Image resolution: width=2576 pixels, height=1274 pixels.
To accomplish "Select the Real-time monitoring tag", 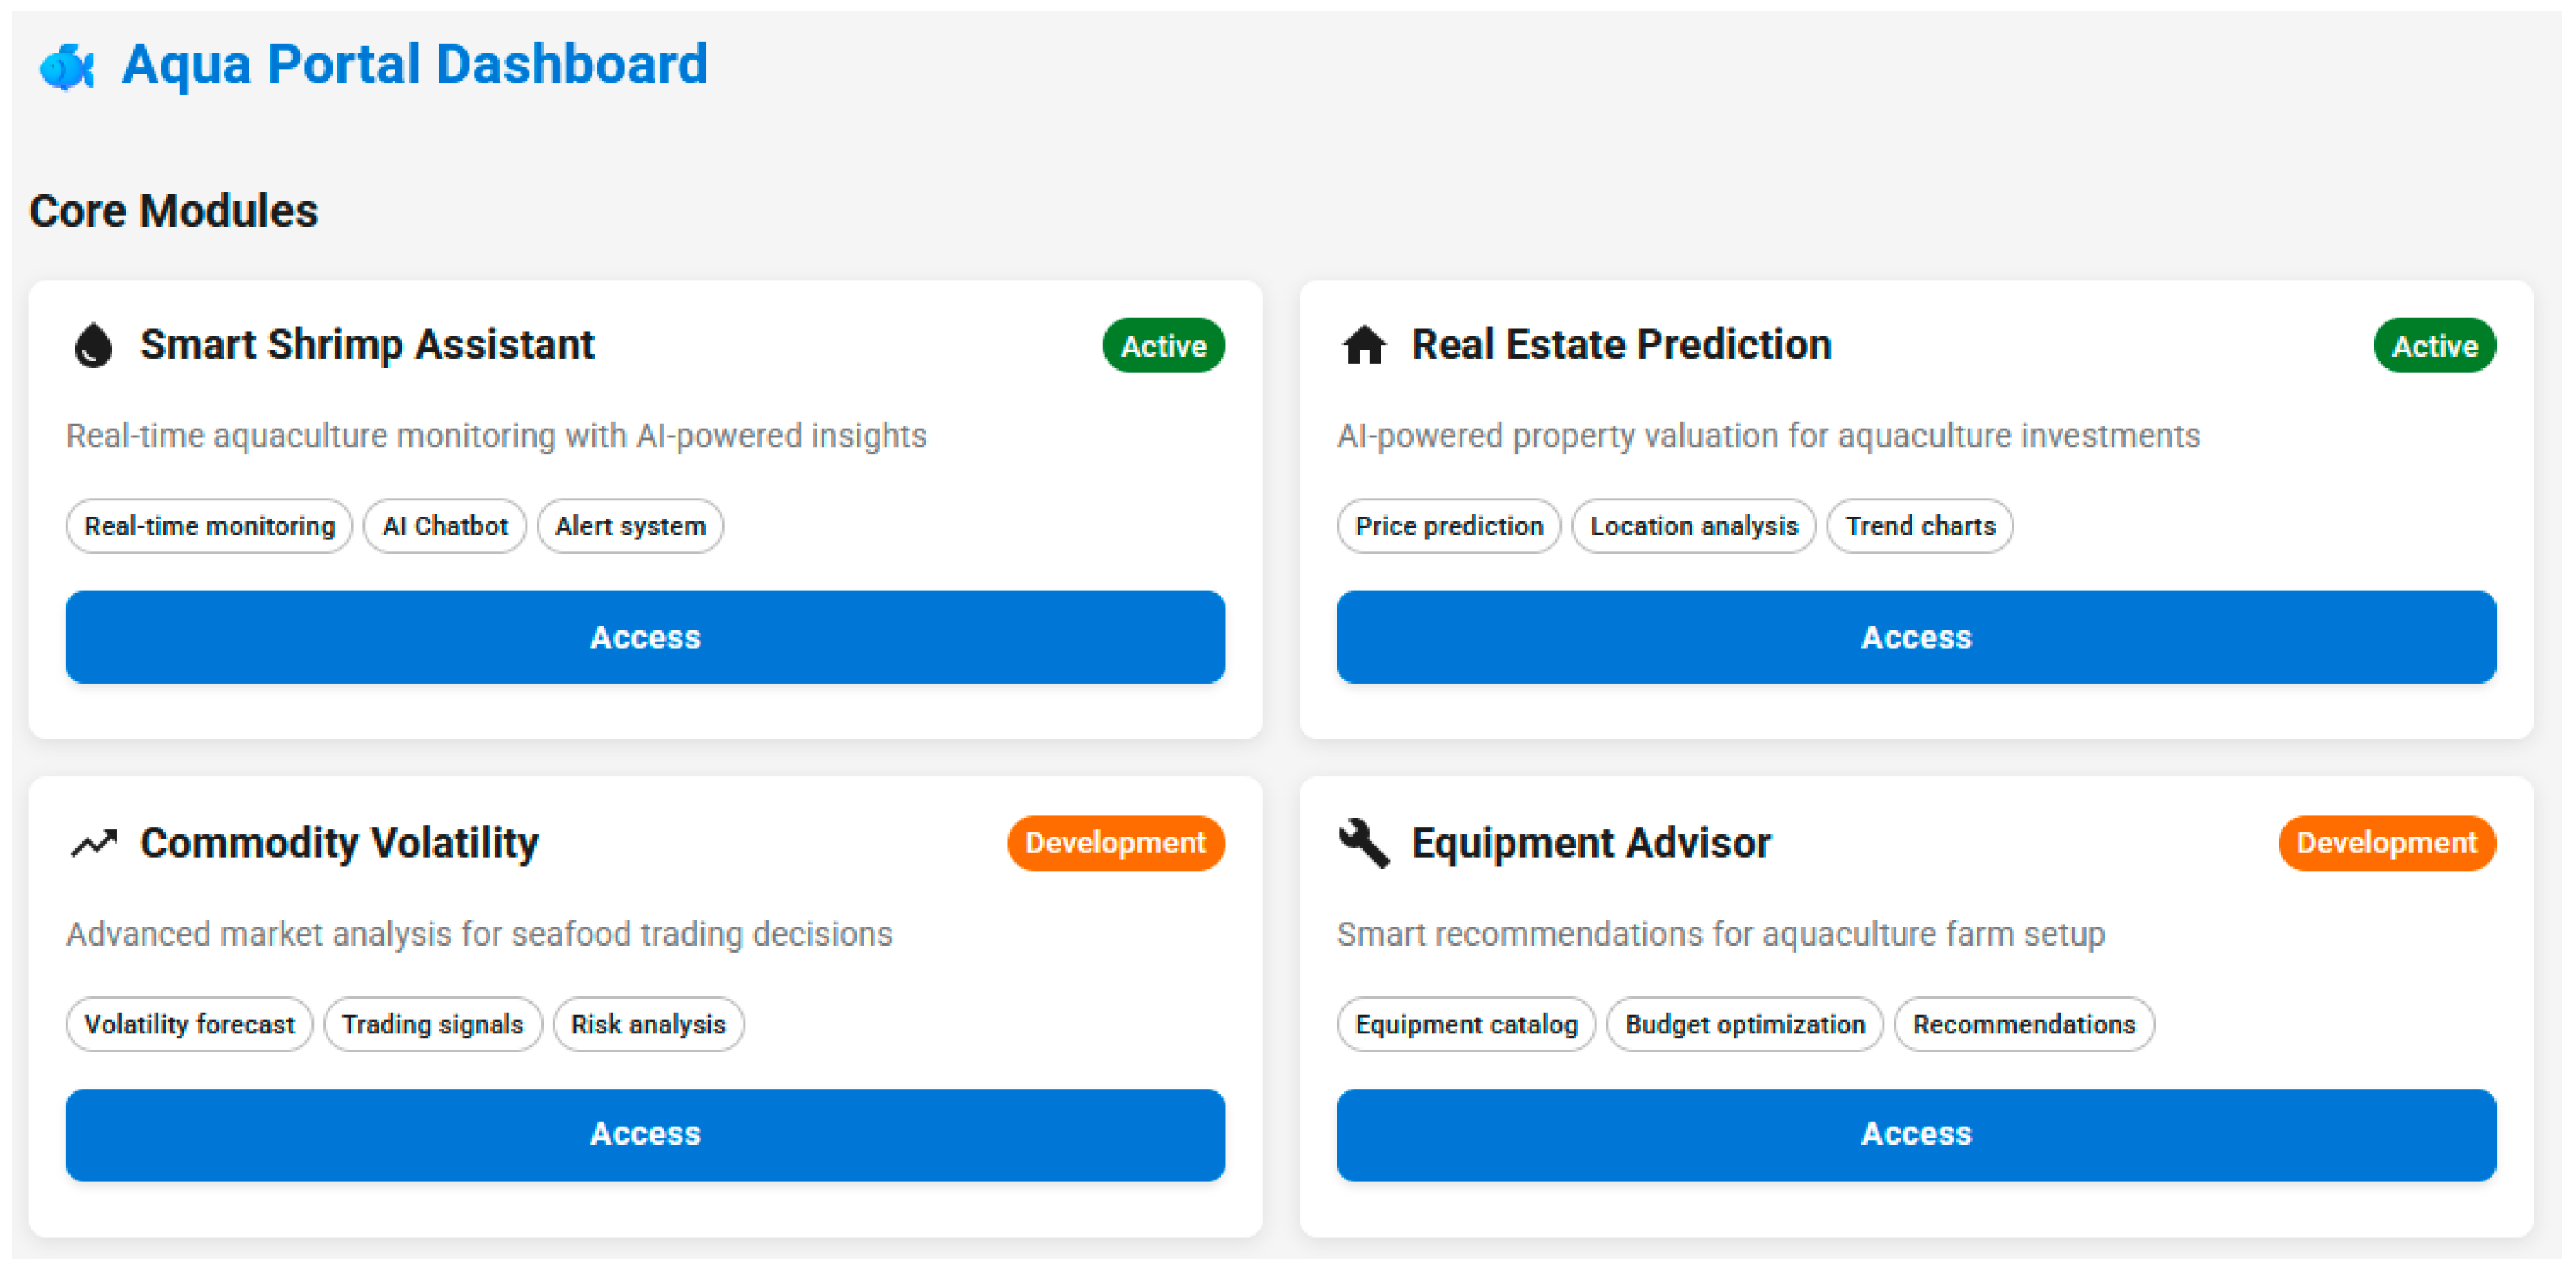I will 209,525.
